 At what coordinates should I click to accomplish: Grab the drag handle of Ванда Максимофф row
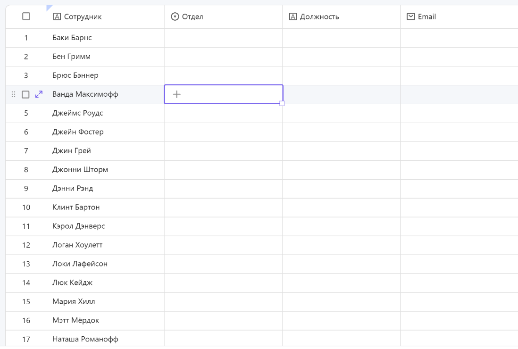pos(14,94)
